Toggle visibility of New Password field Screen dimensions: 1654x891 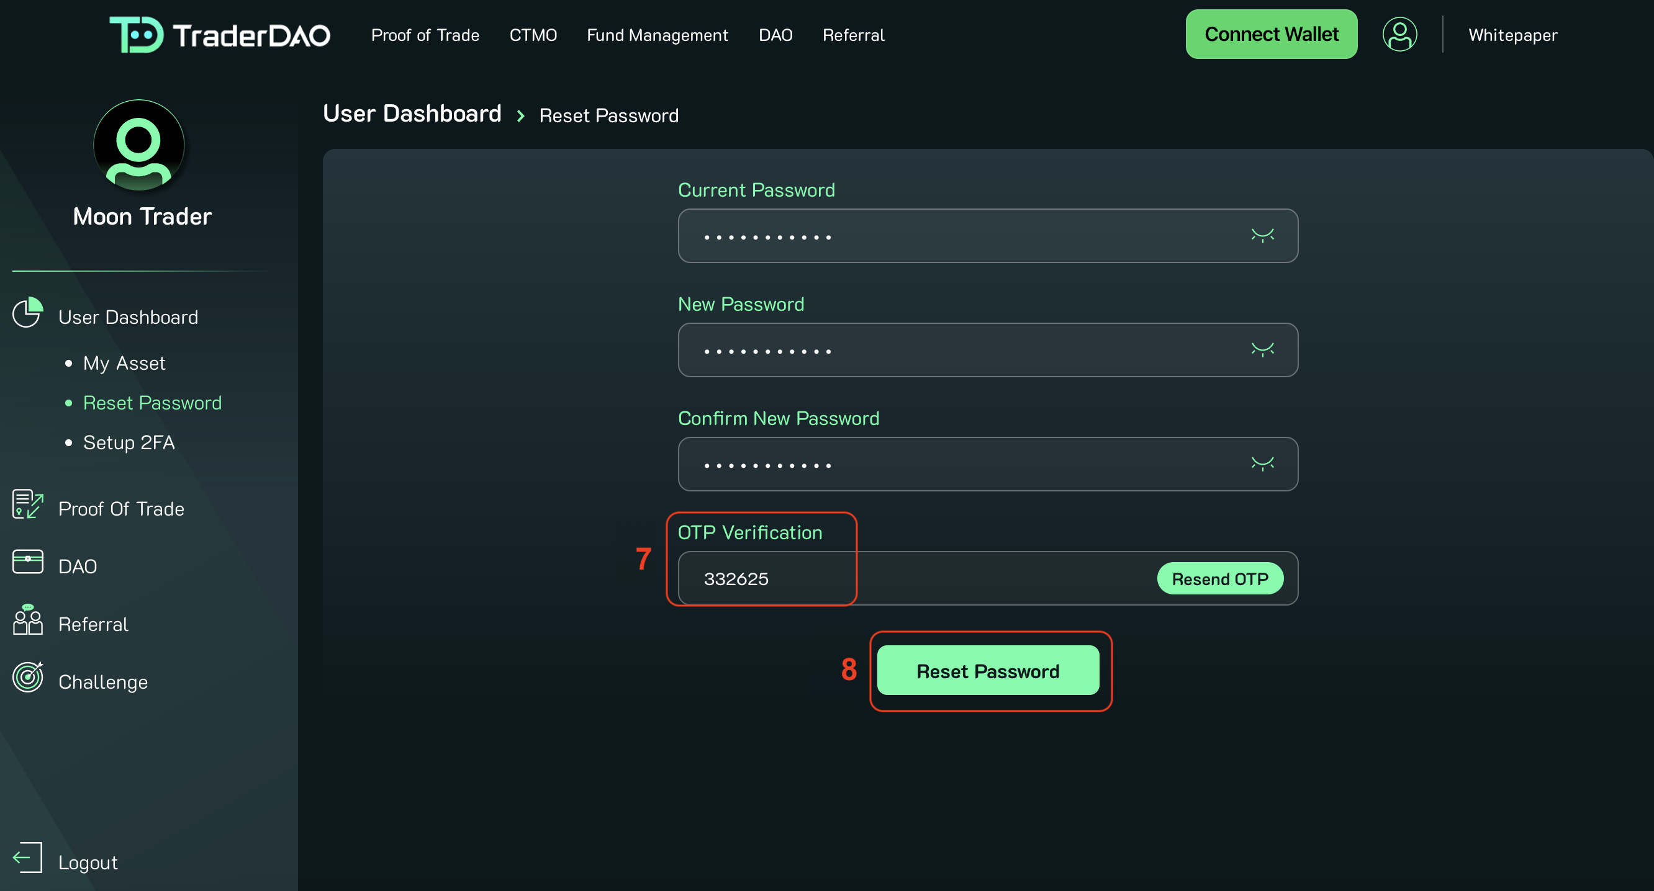pyautogui.click(x=1262, y=349)
